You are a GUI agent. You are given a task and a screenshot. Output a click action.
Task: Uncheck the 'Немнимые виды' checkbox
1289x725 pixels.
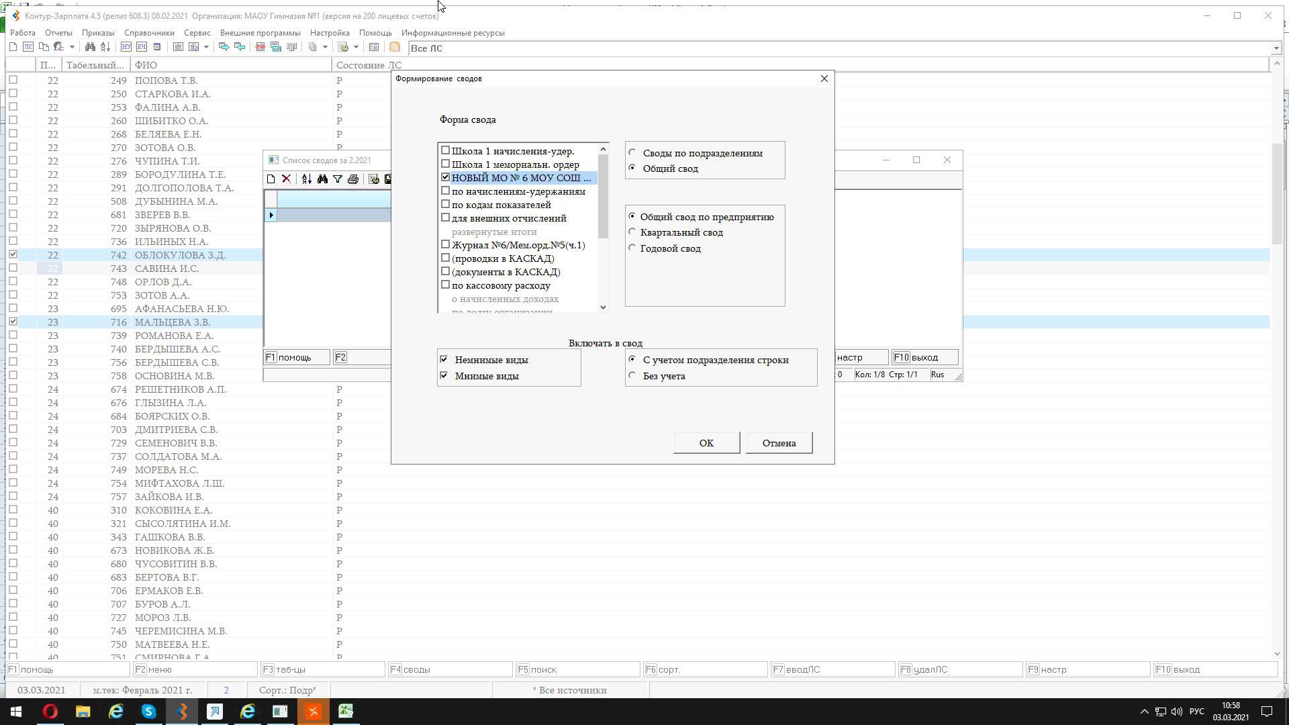click(444, 359)
